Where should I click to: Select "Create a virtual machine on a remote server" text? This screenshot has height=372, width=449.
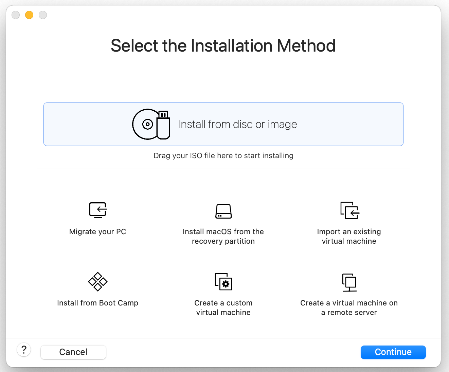coord(349,308)
